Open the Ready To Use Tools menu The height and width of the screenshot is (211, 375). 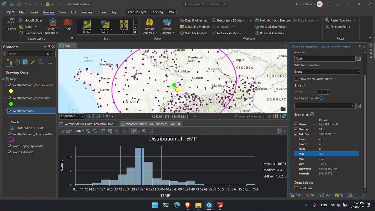point(53,27)
